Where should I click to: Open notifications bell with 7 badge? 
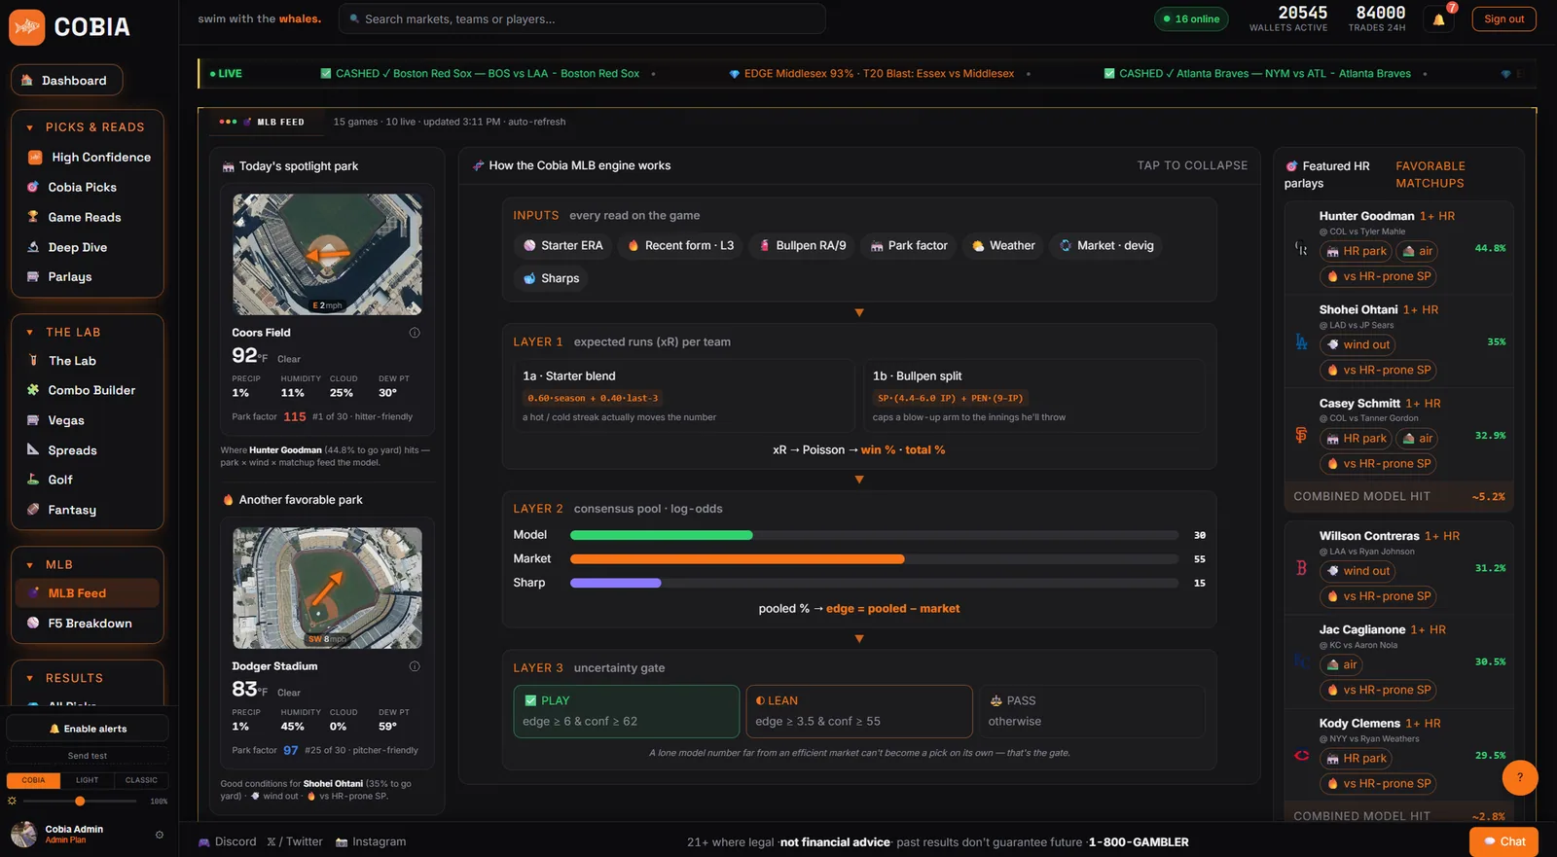(1439, 19)
